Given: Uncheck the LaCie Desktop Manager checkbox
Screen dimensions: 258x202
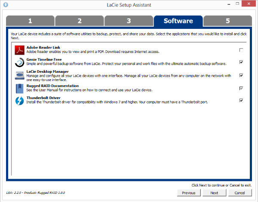Looking at the screenshot, I should 241,75.
